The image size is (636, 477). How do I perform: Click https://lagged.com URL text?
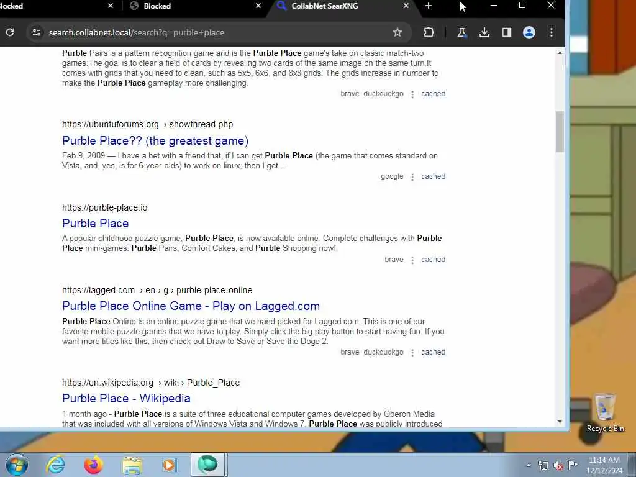tap(98, 291)
